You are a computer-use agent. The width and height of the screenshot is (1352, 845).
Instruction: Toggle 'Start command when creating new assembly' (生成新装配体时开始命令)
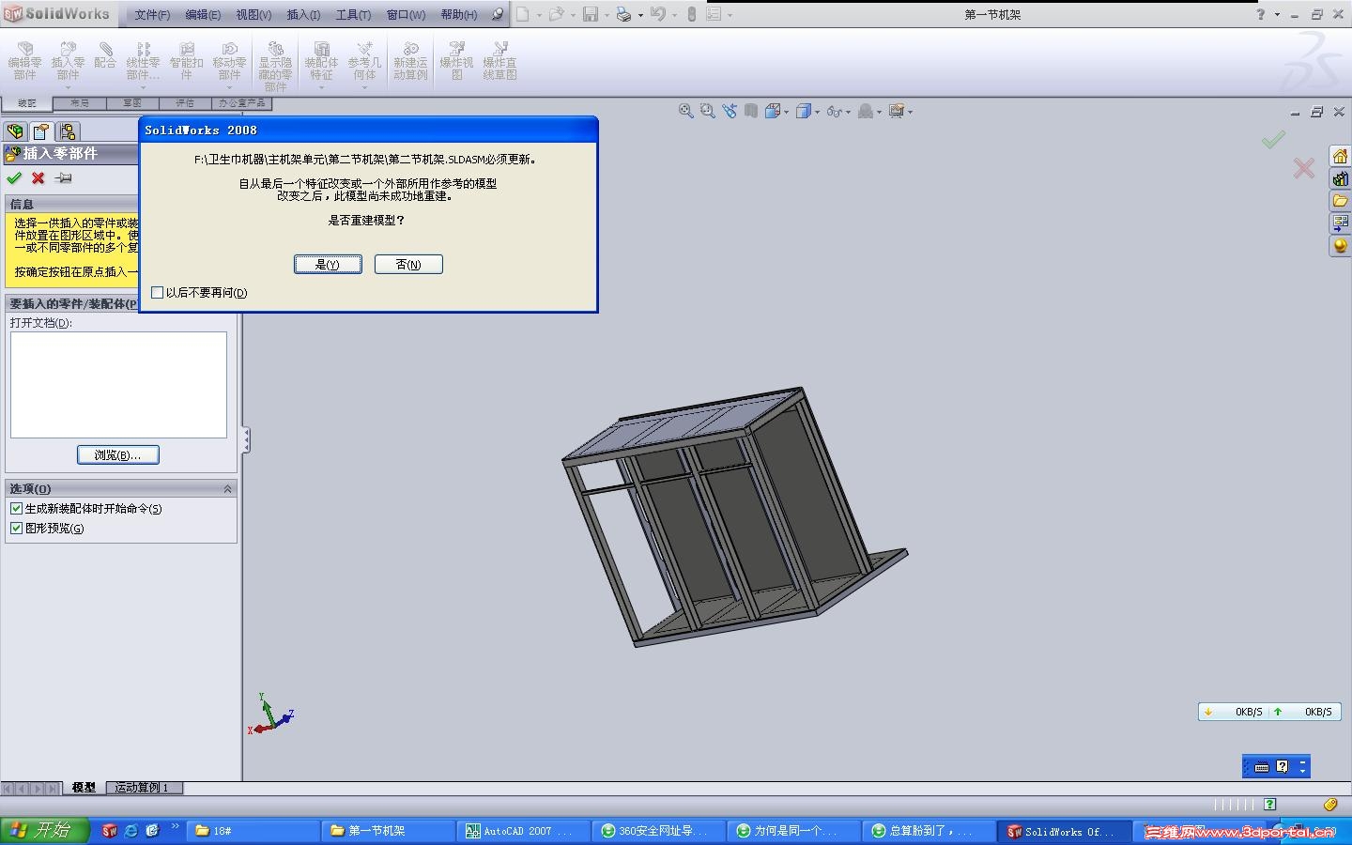point(16,509)
